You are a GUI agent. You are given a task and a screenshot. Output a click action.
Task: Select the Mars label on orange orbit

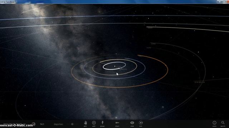pos(140,56)
